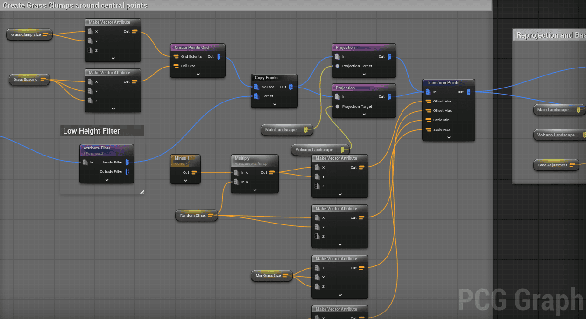Click Offset Min pin on Transform Points
The width and height of the screenshot is (586, 319).
[x=428, y=102]
